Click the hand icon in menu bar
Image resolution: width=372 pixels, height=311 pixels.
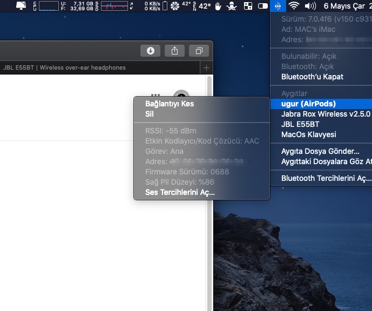point(218,6)
